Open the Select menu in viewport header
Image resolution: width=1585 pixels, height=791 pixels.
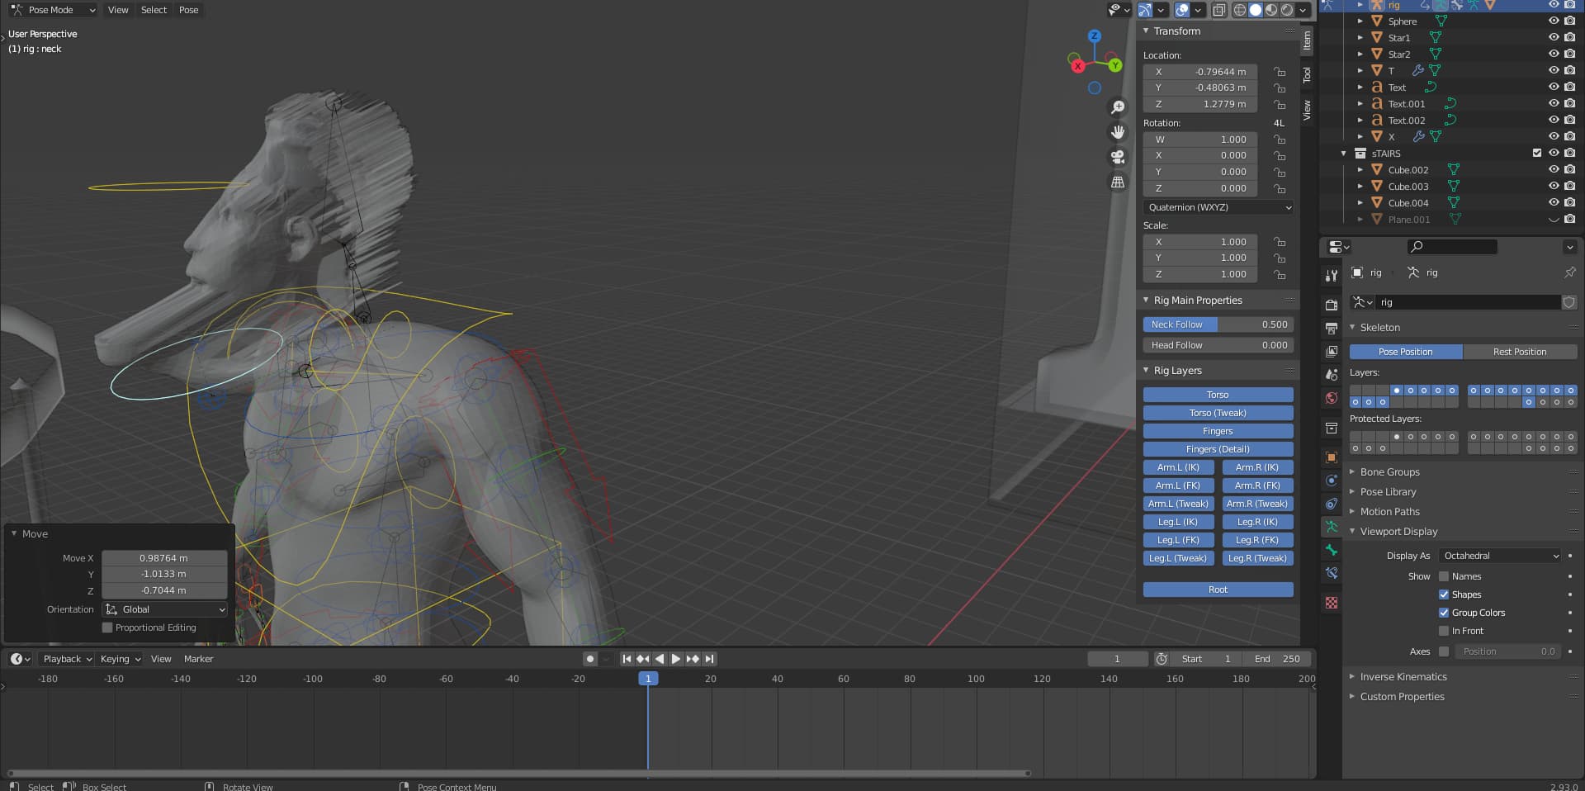coord(154,10)
